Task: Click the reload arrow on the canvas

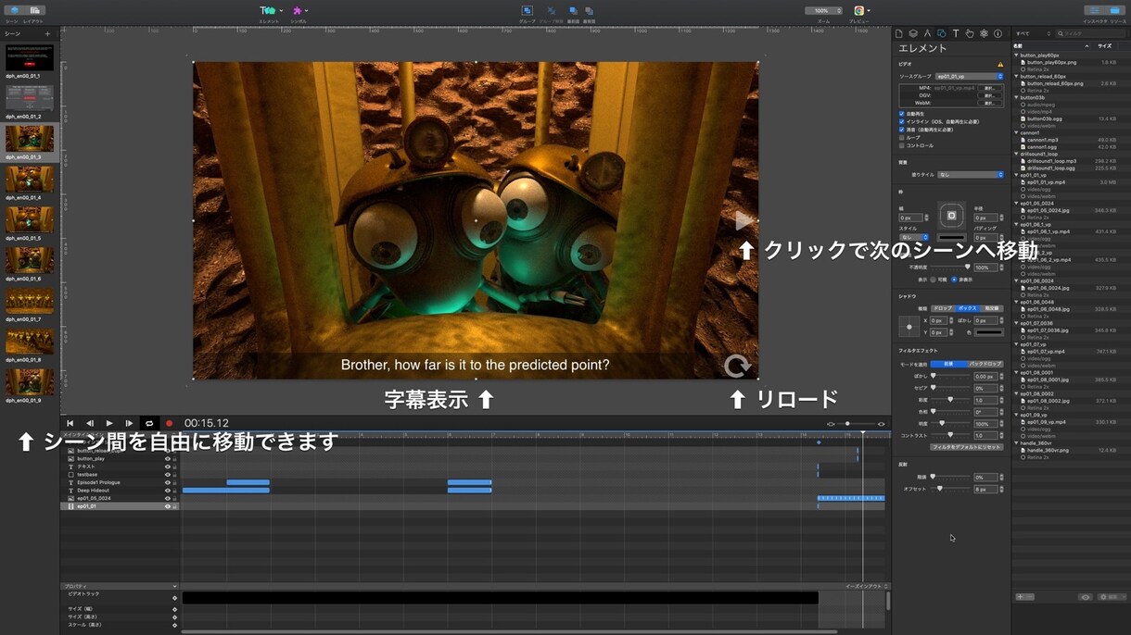Action: tap(737, 367)
